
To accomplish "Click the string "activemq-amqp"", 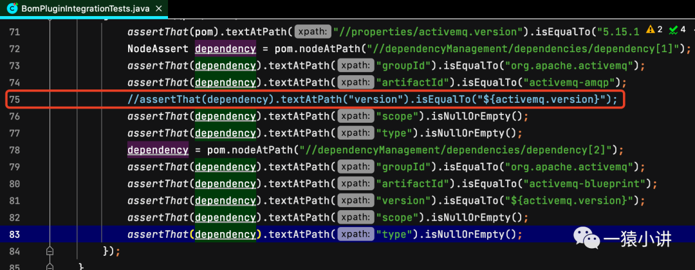I will [569, 83].
